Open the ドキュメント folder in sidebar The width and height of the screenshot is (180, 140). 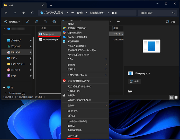coord(17,52)
